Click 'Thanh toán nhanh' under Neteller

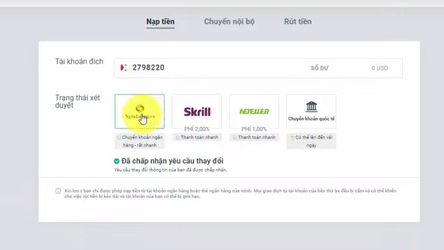(256, 137)
